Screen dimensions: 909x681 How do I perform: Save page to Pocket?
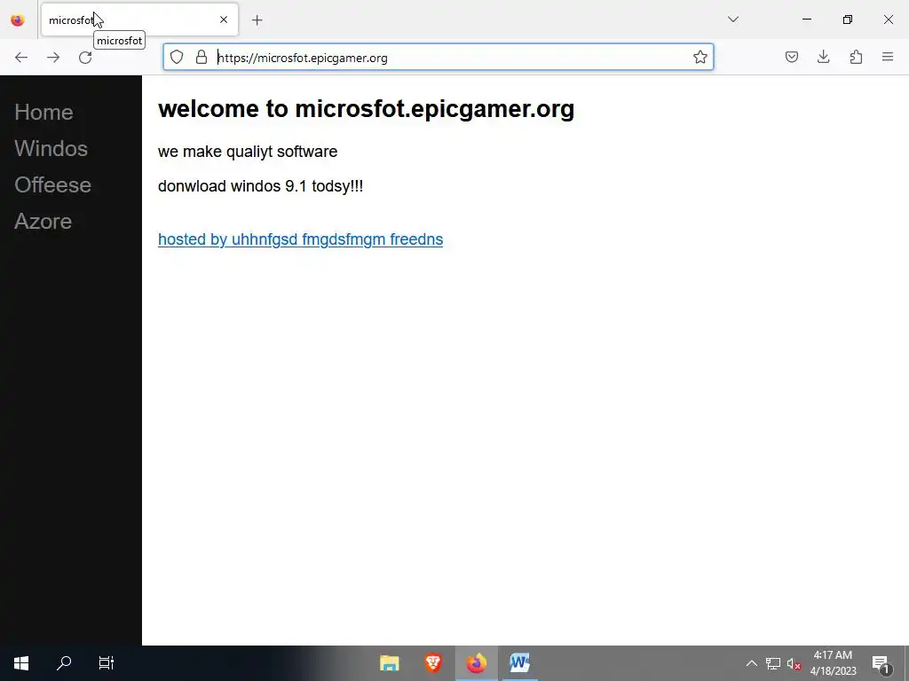point(791,57)
